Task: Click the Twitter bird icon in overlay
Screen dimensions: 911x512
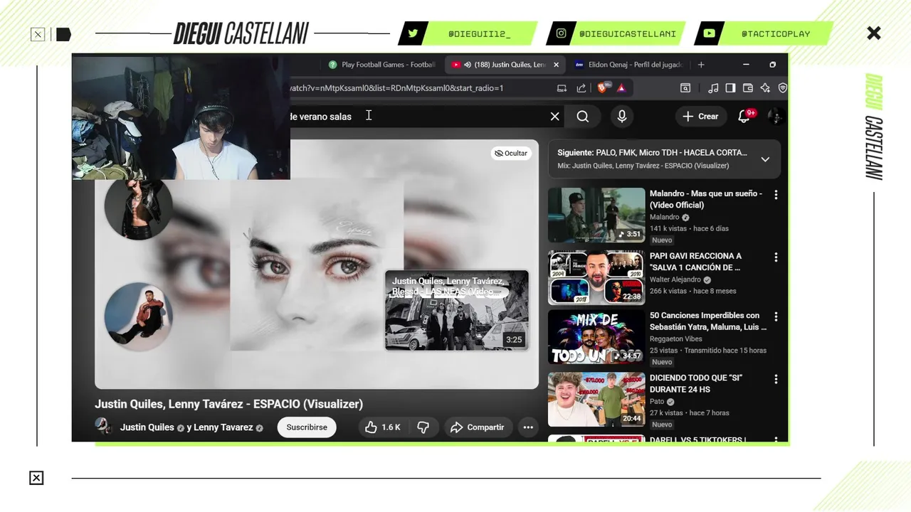Action: coord(413,33)
